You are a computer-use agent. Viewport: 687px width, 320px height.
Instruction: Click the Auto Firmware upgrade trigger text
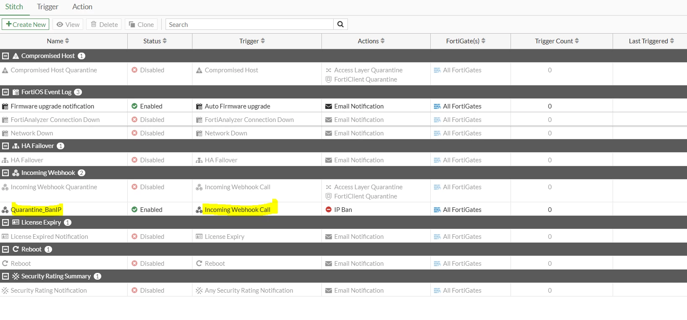pyautogui.click(x=237, y=106)
